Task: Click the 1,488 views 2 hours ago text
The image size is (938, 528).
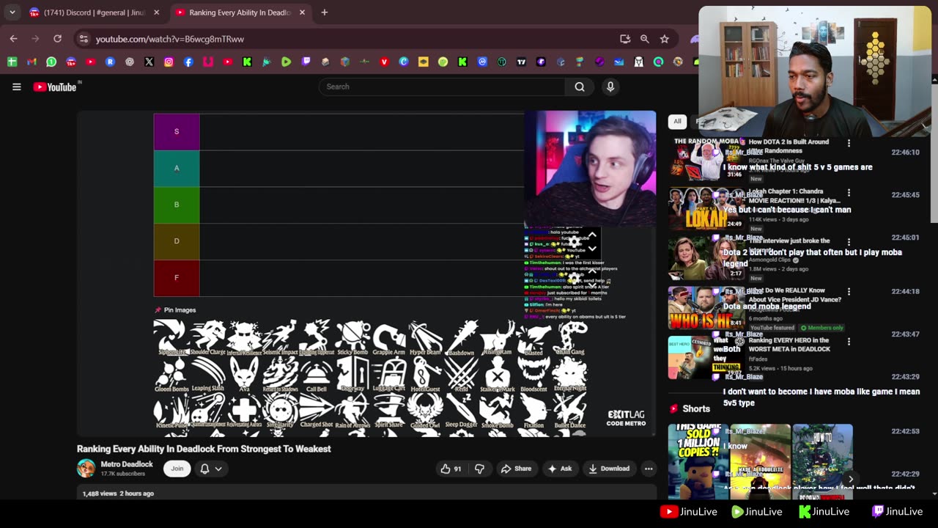Action: pyautogui.click(x=118, y=494)
